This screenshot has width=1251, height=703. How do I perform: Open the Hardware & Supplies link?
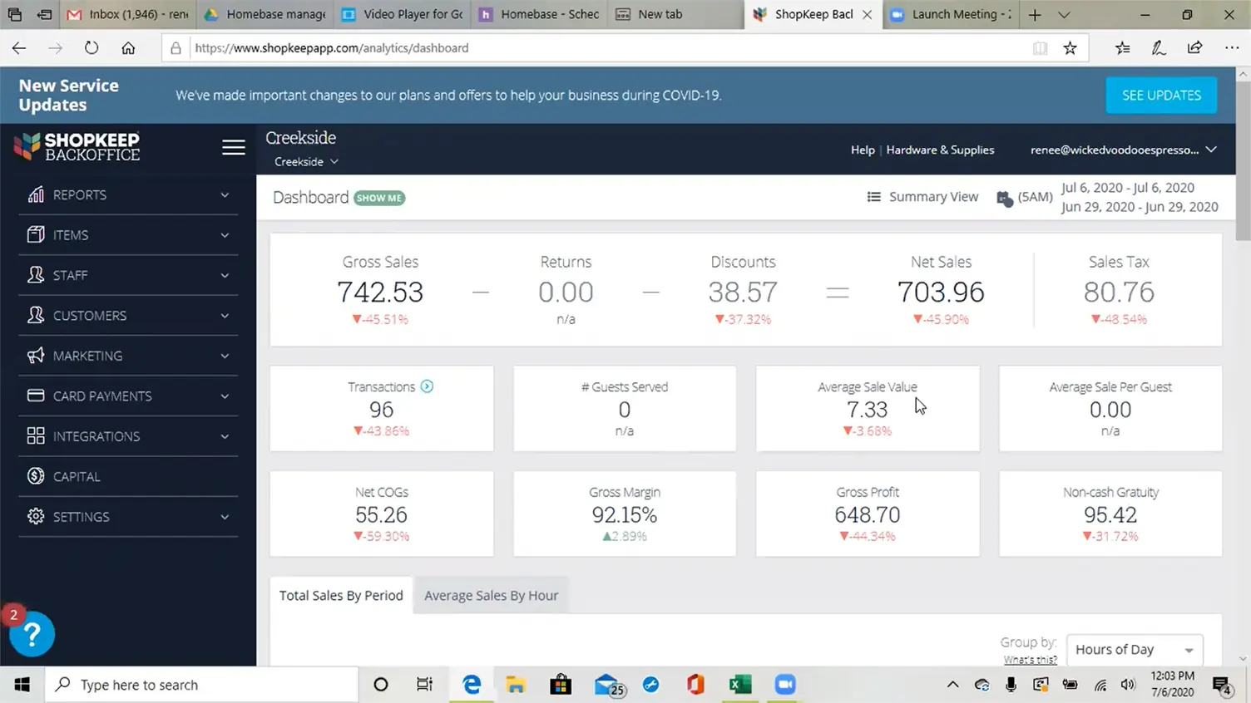click(x=940, y=150)
